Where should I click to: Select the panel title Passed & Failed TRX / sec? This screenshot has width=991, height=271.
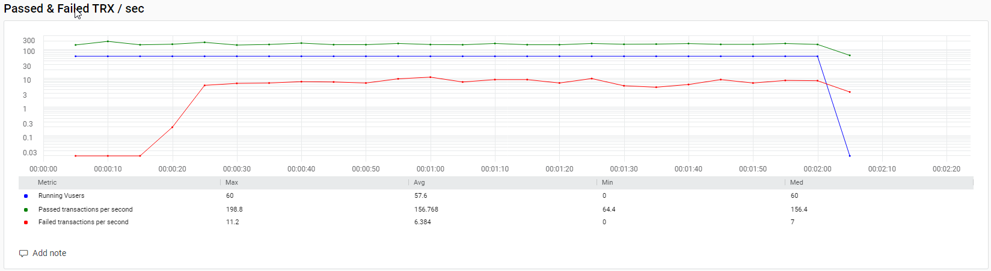pyautogui.click(x=74, y=9)
